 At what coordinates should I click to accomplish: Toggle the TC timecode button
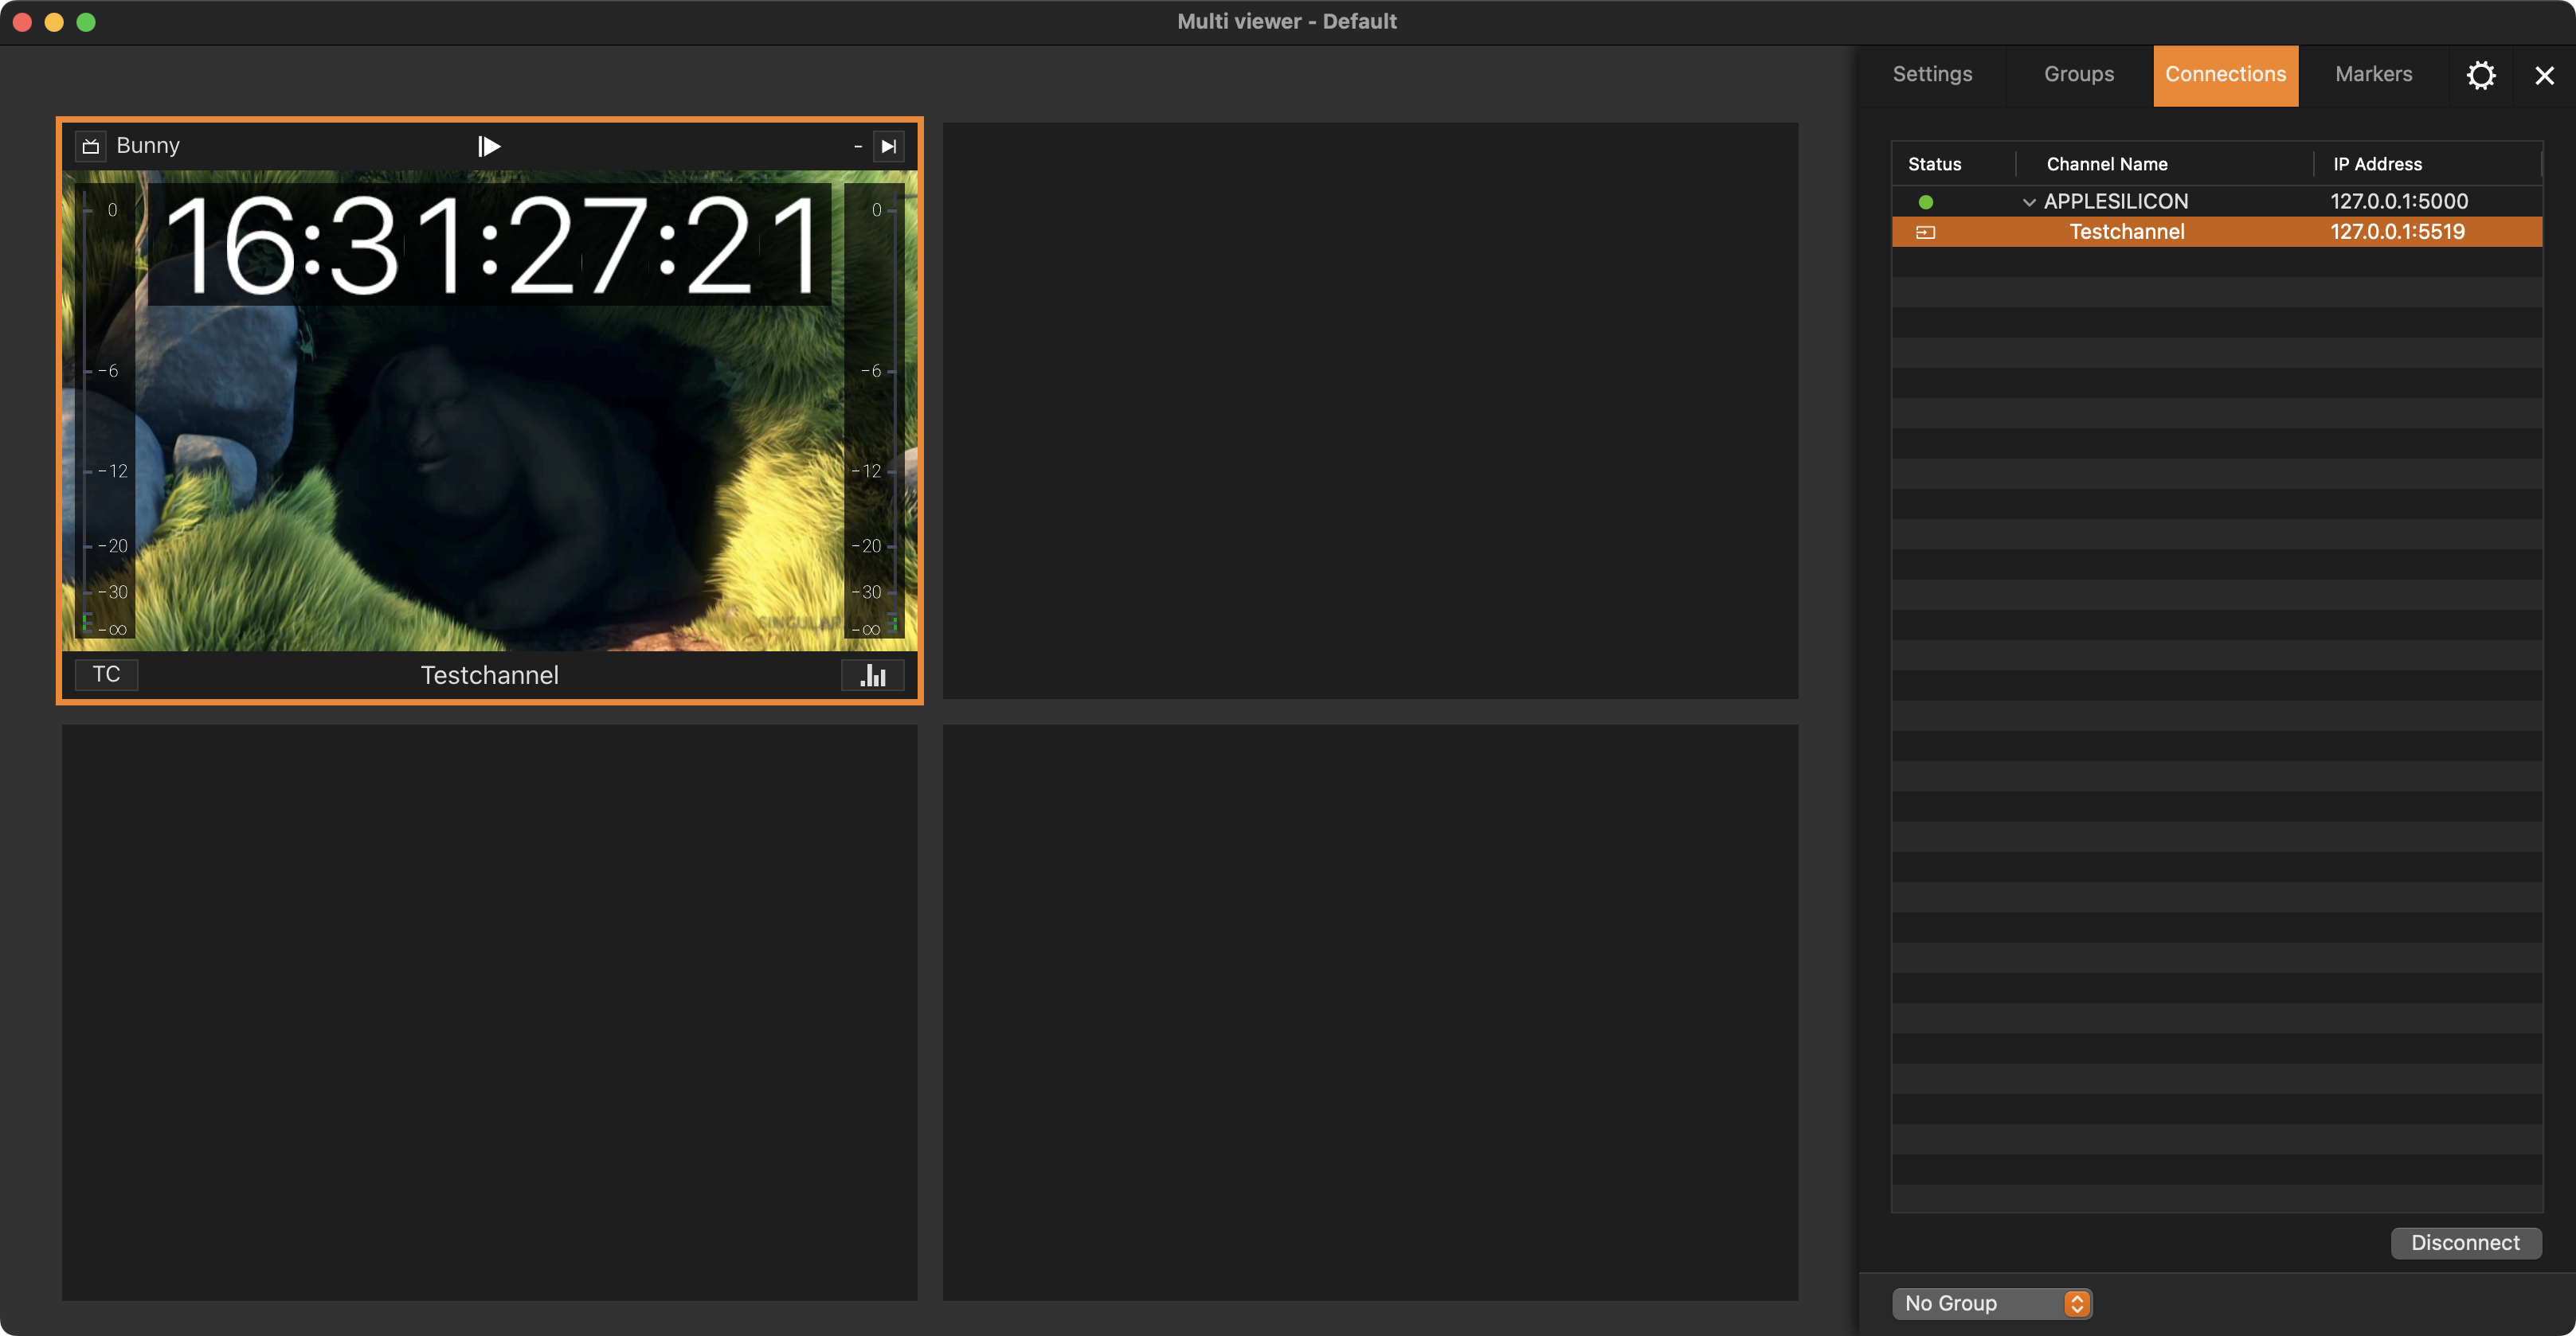[106, 674]
